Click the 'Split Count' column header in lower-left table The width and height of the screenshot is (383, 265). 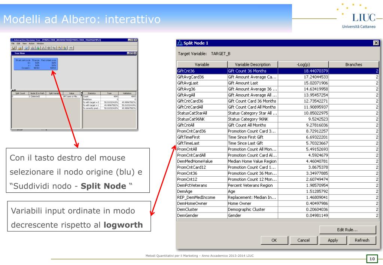[20, 93]
